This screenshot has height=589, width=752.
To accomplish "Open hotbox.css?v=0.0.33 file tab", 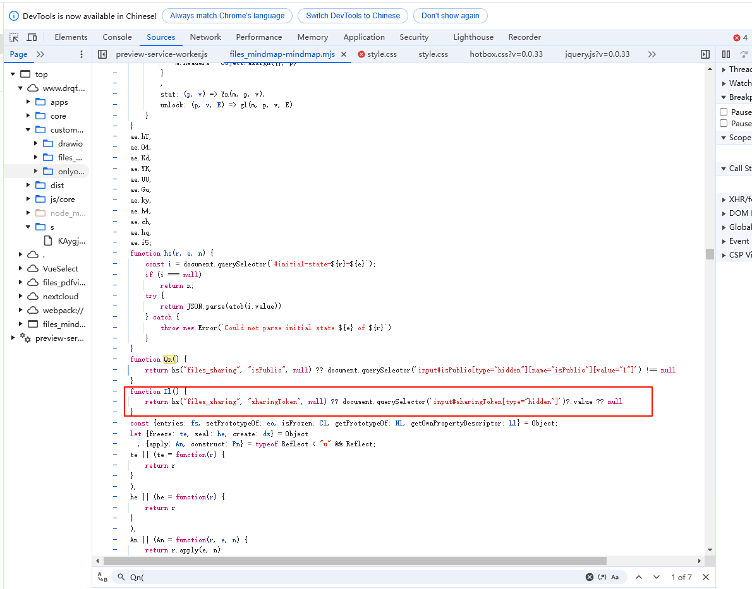I will [x=506, y=54].
